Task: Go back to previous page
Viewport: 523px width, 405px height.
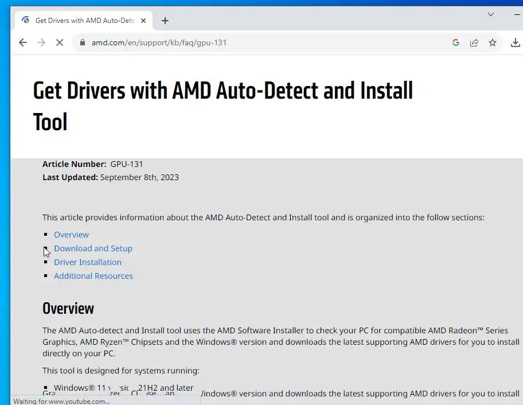Action: [x=23, y=42]
